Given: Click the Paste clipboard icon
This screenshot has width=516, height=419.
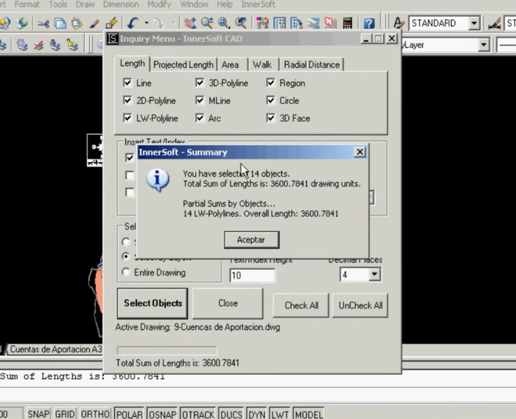Looking at the screenshot, I should 77,23.
